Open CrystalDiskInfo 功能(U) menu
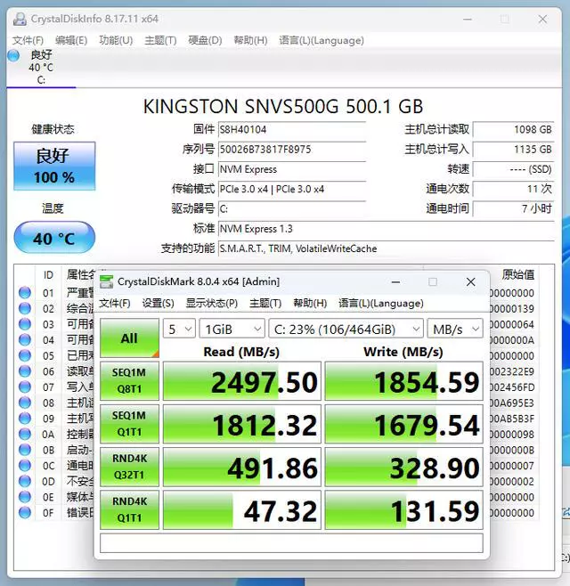This screenshot has width=570, height=586. tap(116, 40)
